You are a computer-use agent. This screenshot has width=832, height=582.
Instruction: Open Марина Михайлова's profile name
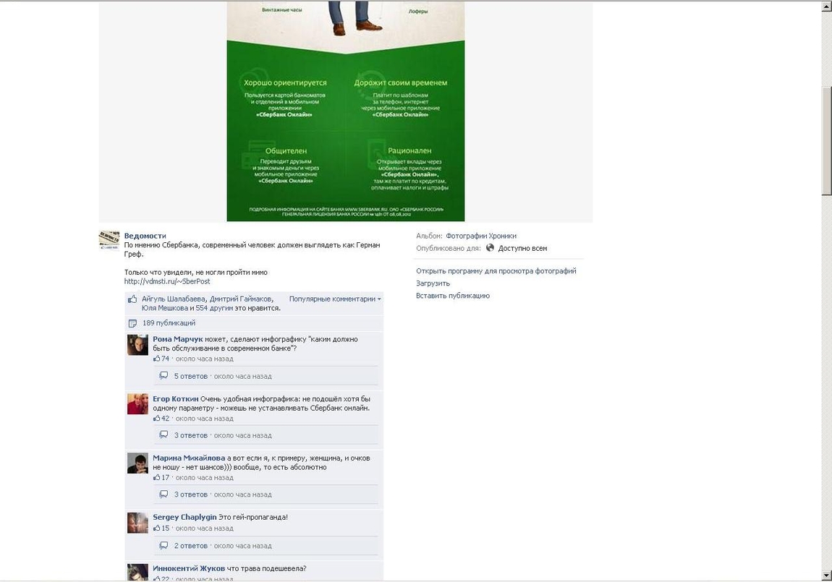(x=189, y=458)
